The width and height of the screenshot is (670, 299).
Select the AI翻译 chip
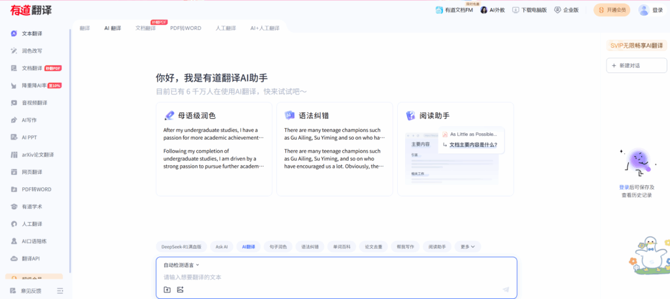248,247
